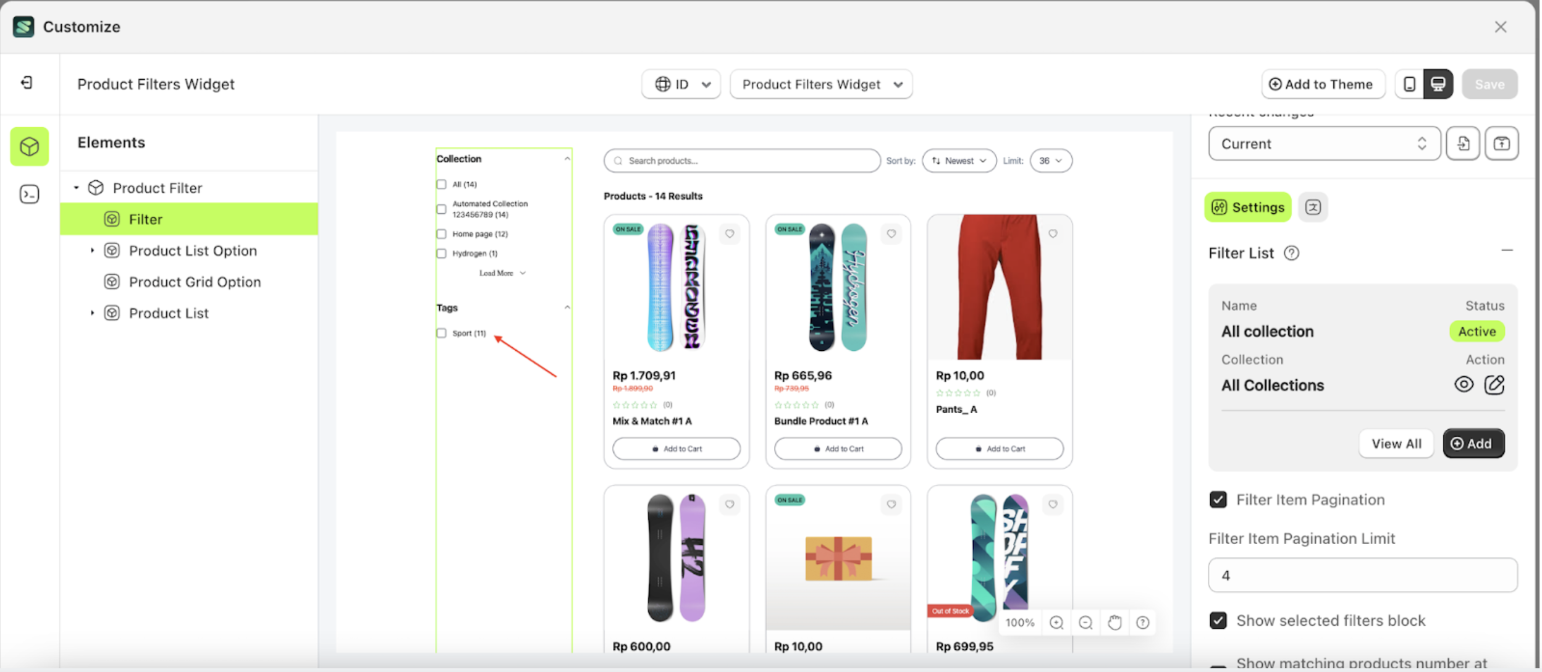Open the code console sidebar icon
The width and height of the screenshot is (1542, 672).
(x=29, y=195)
